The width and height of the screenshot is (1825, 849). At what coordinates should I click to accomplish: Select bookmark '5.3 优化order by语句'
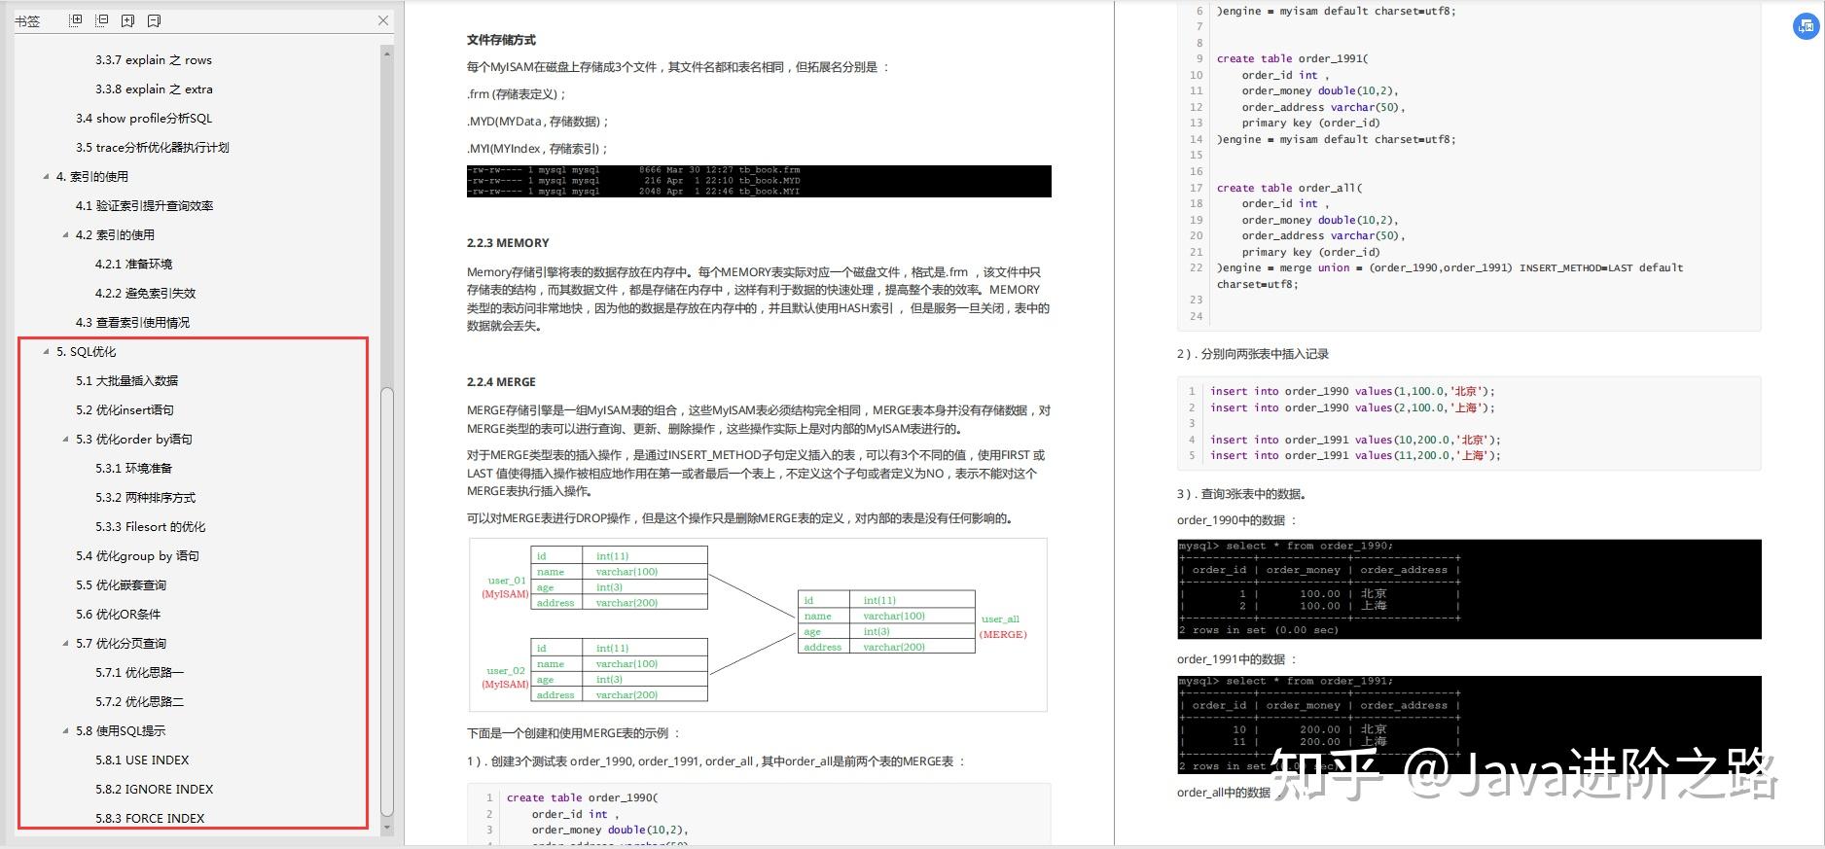pyautogui.click(x=134, y=440)
